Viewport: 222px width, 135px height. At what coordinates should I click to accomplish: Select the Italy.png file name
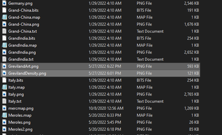click(x=17, y=94)
